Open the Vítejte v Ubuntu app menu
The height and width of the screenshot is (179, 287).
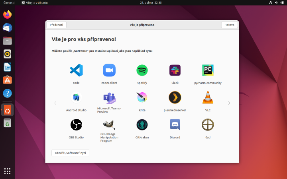[x=35, y=2]
